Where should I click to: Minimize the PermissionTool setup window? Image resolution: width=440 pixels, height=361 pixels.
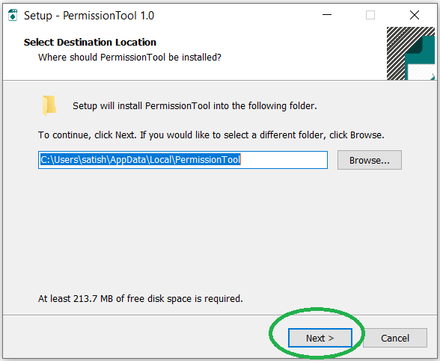(327, 15)
